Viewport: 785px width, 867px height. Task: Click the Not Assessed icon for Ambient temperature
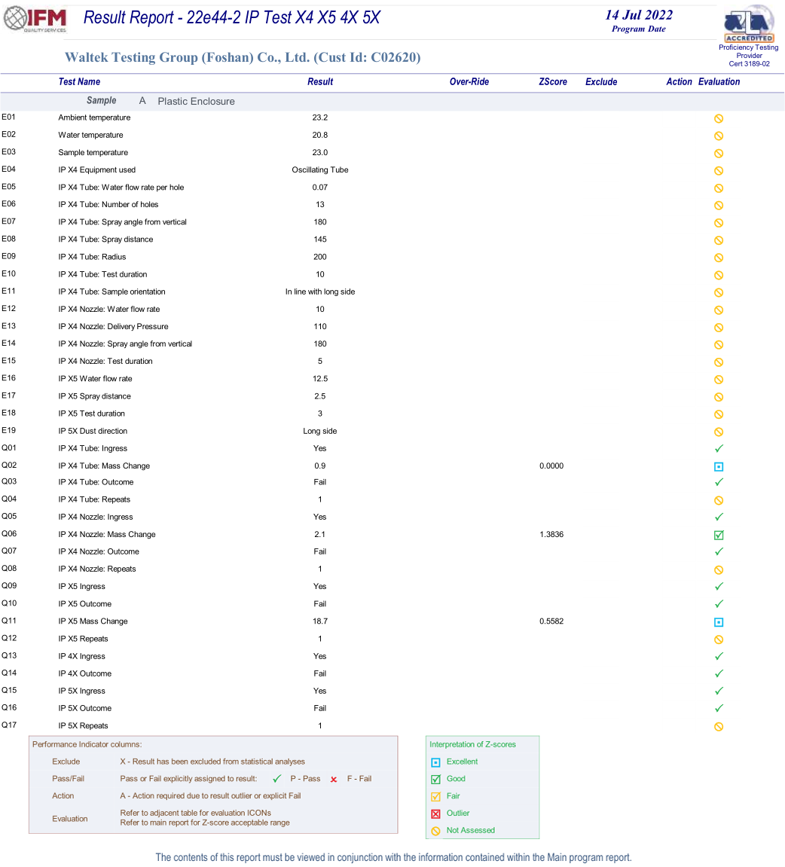click(x=719, y=118)
